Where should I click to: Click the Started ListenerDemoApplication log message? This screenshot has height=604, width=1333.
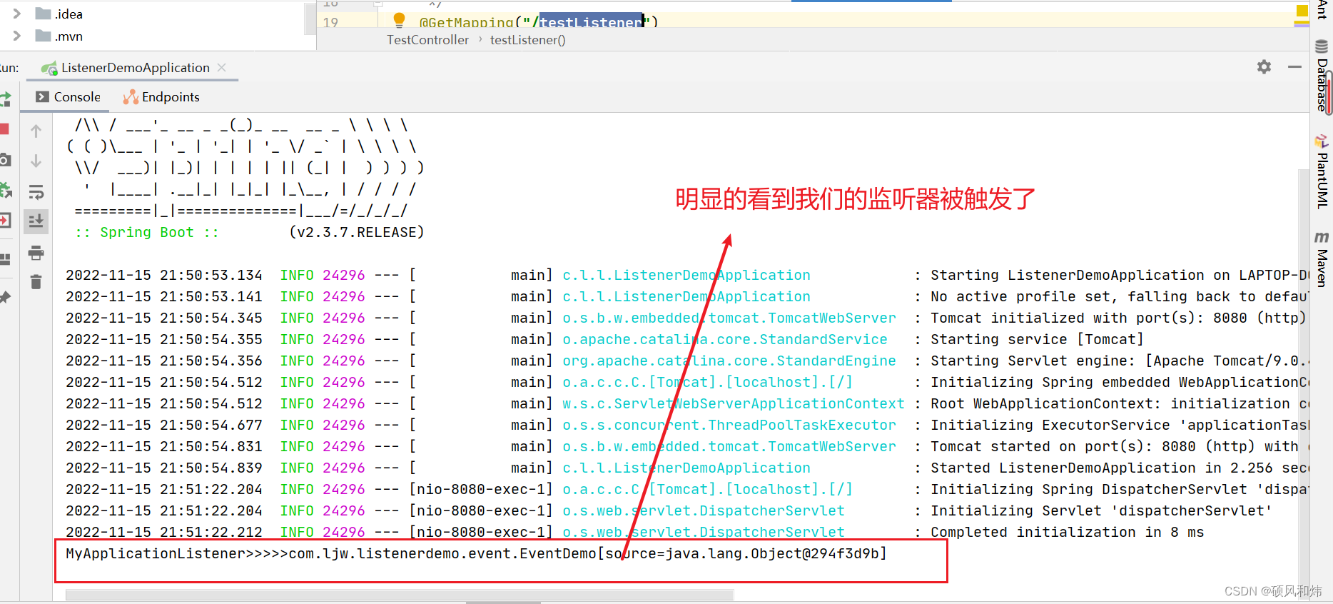(1118, 468)
